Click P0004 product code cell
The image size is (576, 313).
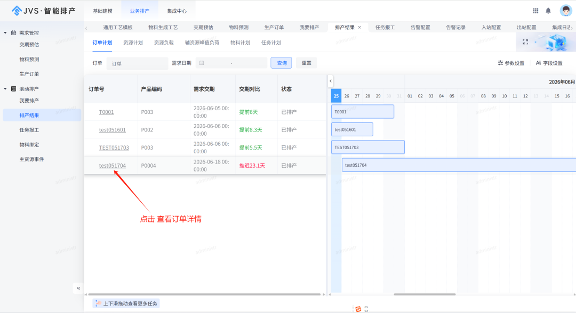coord(148,166)
